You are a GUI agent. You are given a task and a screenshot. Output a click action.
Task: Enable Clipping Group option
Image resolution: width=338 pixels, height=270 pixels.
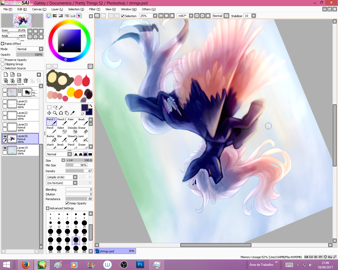coord(3,64)
